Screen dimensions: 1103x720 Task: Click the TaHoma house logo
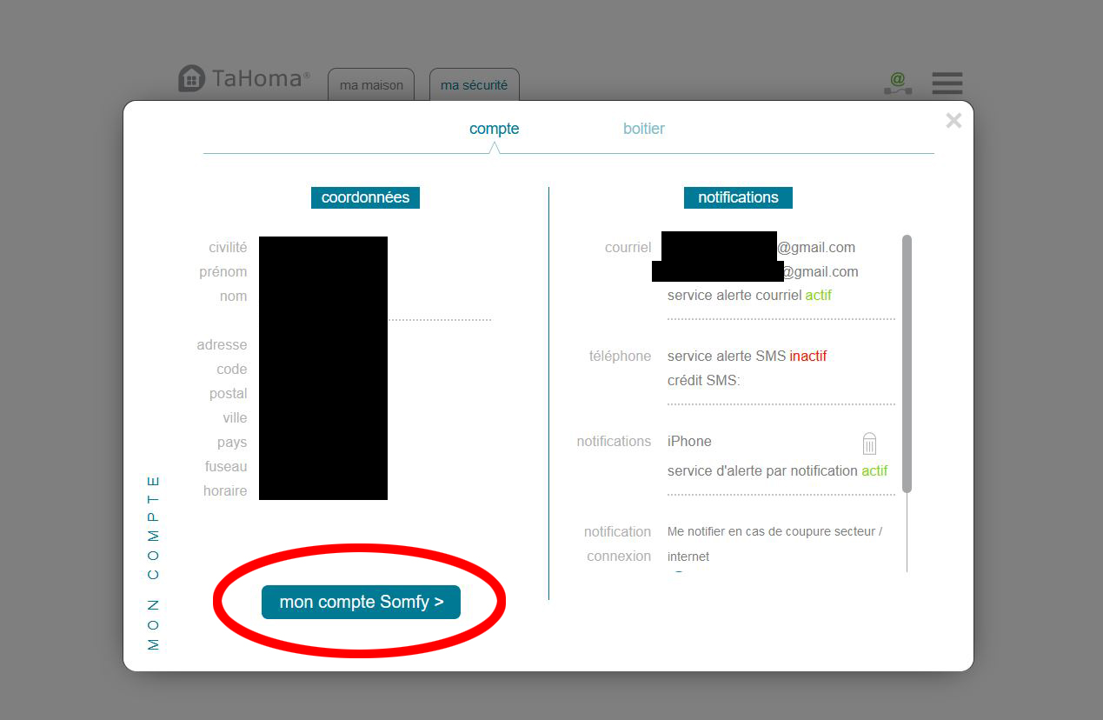191,78
